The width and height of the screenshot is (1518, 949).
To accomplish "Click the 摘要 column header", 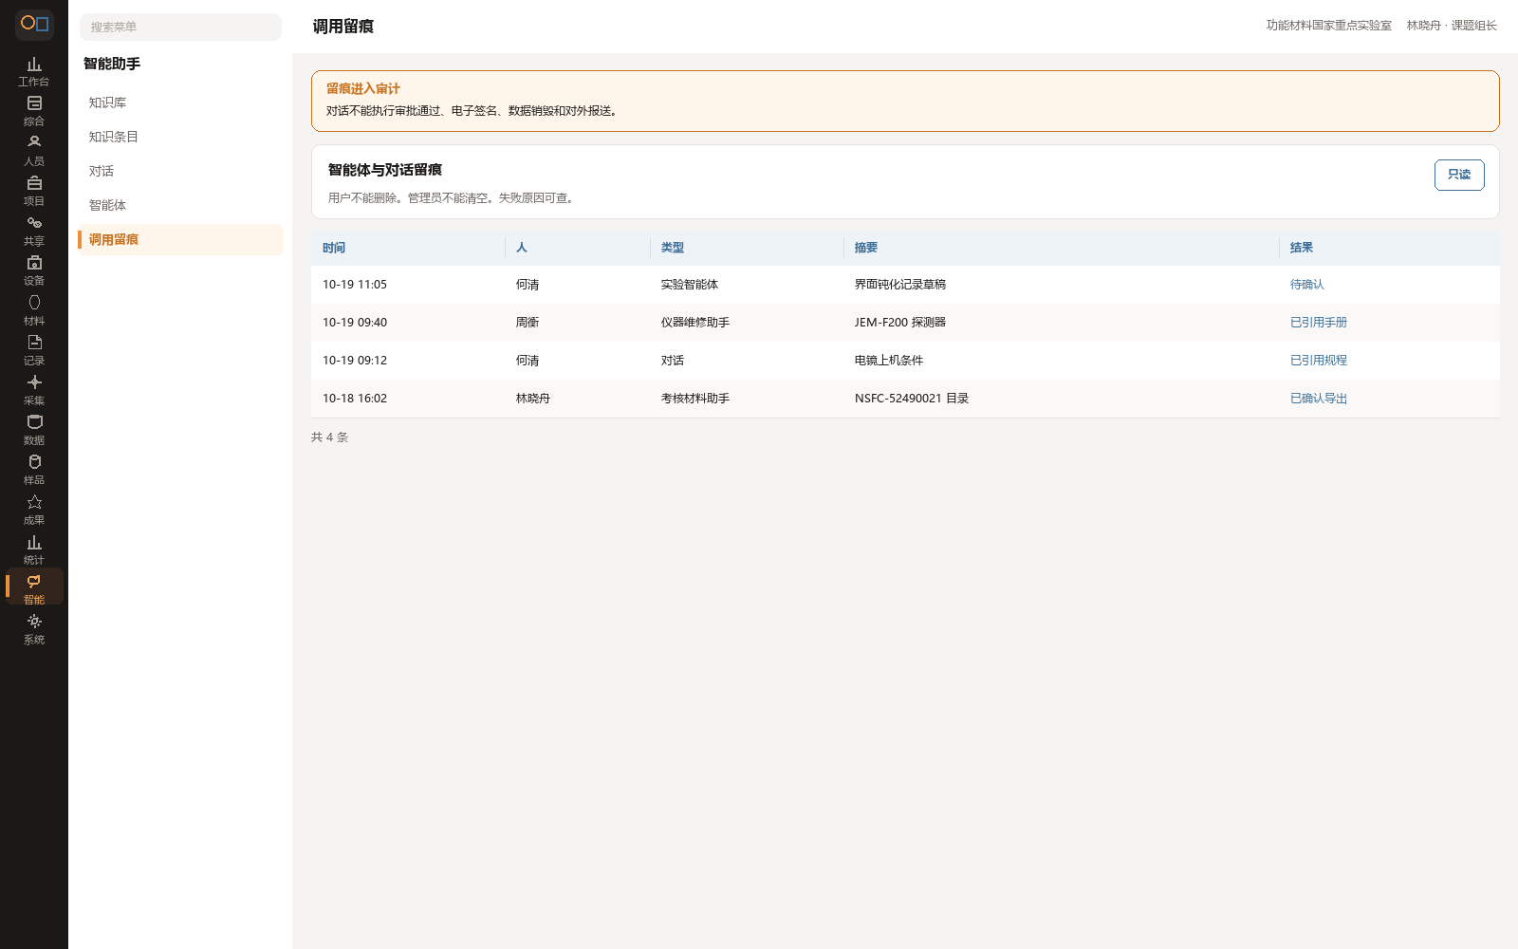I will tap(1061, 248).
